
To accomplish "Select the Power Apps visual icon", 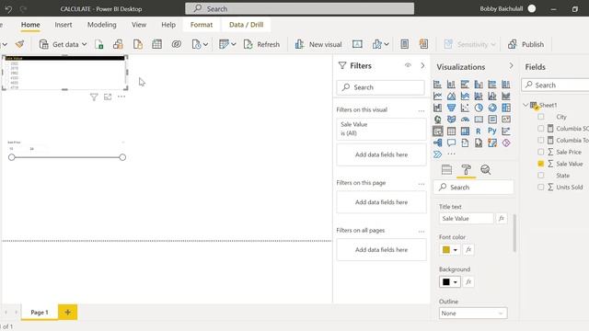I will [506, 143].
